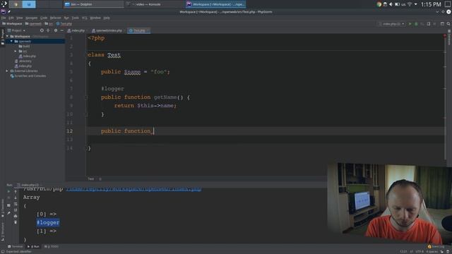
Task: Select the build folder in tree
Action: point(24,47)
